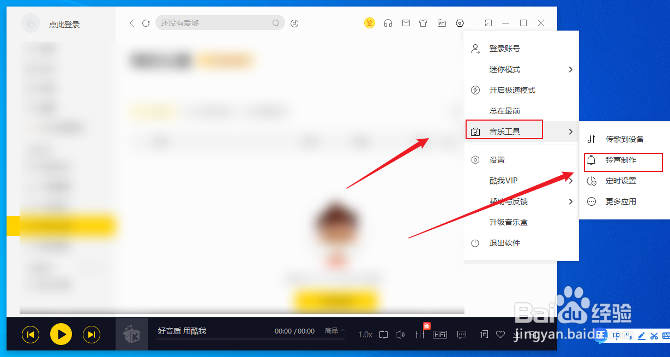Open 帮助与反馈 menu entry

tap(508, 201)
